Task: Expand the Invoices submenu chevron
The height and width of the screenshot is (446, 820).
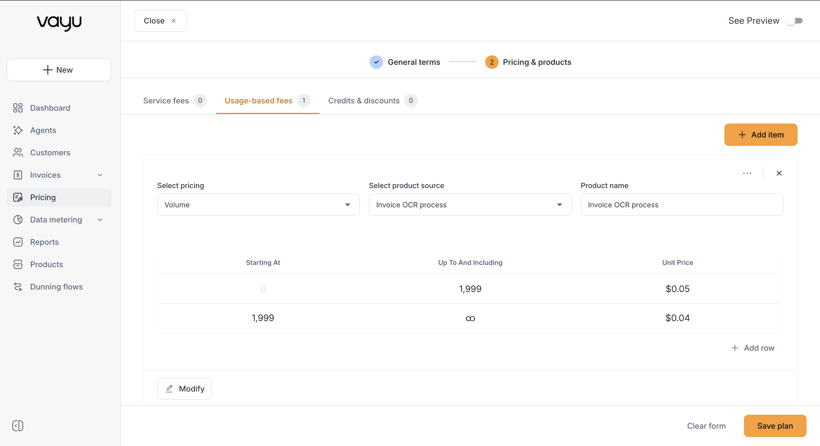Action: coord(100,175)
